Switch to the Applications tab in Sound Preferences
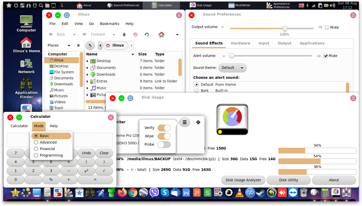 pos(312,43)
